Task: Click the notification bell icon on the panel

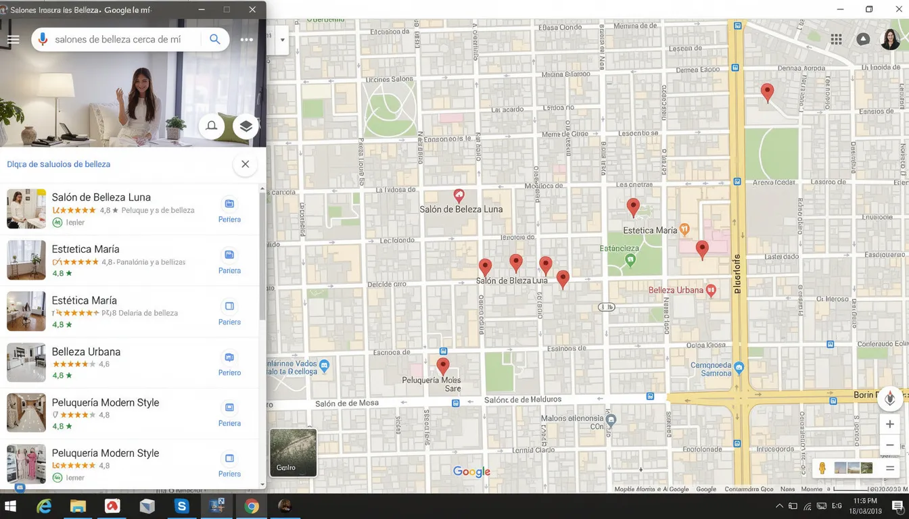Action: point(211,126)
